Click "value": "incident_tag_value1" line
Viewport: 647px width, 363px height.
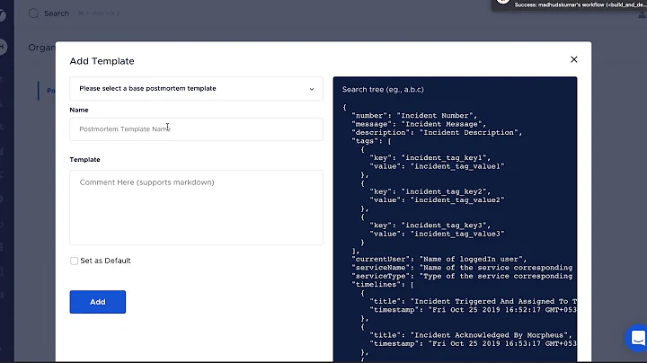point(437,166)
